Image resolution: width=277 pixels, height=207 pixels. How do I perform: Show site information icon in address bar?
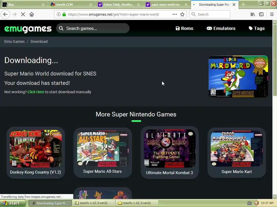[58, 14]
